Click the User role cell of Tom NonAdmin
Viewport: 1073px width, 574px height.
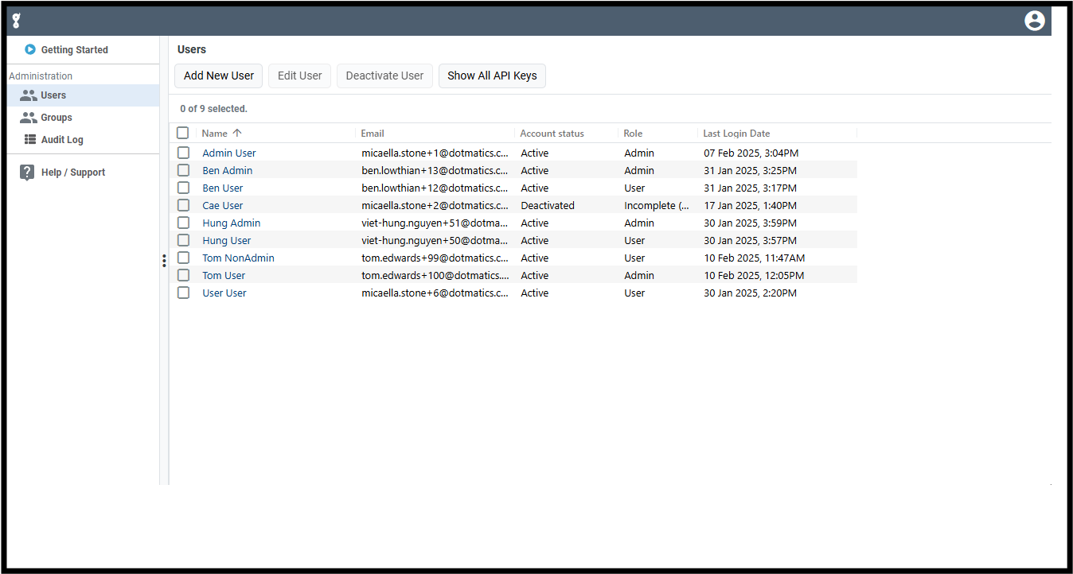[634, 258]
